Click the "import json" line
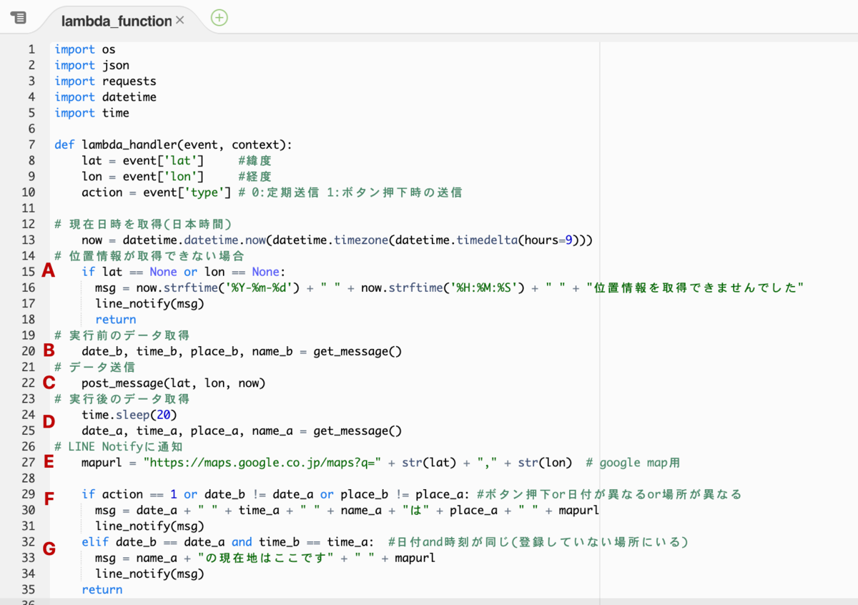The height and width of the screenshot is (605, 858). [x=92, y=65]
